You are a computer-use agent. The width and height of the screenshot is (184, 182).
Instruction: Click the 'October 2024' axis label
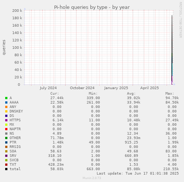click(x=82, y=88)
